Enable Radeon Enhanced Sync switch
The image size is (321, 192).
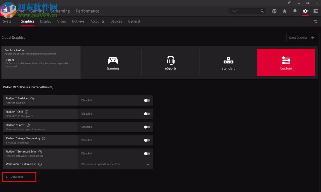147,153
